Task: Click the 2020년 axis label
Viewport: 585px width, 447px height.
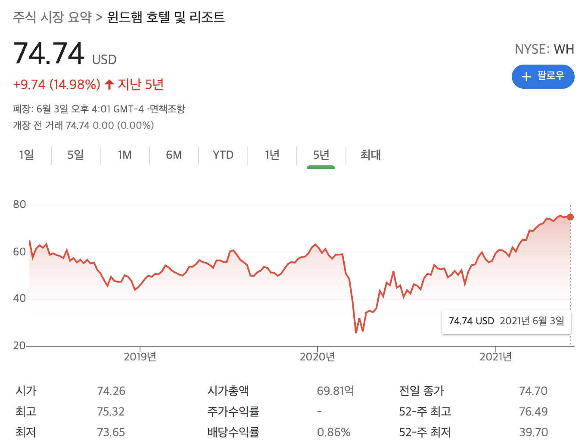Action: [x=317, y=357]
